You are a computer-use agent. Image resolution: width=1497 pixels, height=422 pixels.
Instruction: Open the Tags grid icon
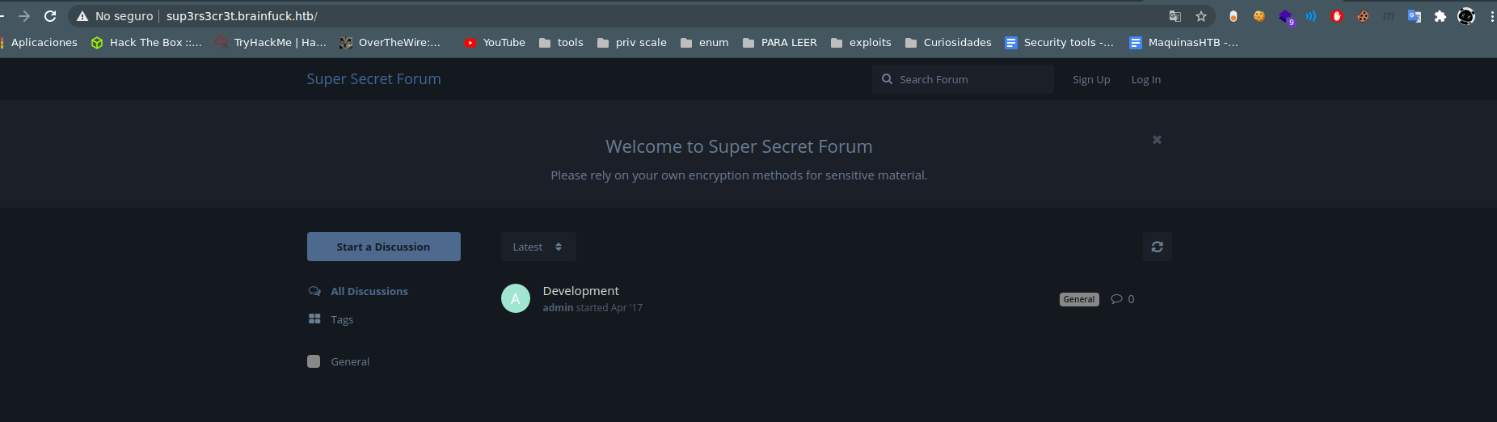314,319
